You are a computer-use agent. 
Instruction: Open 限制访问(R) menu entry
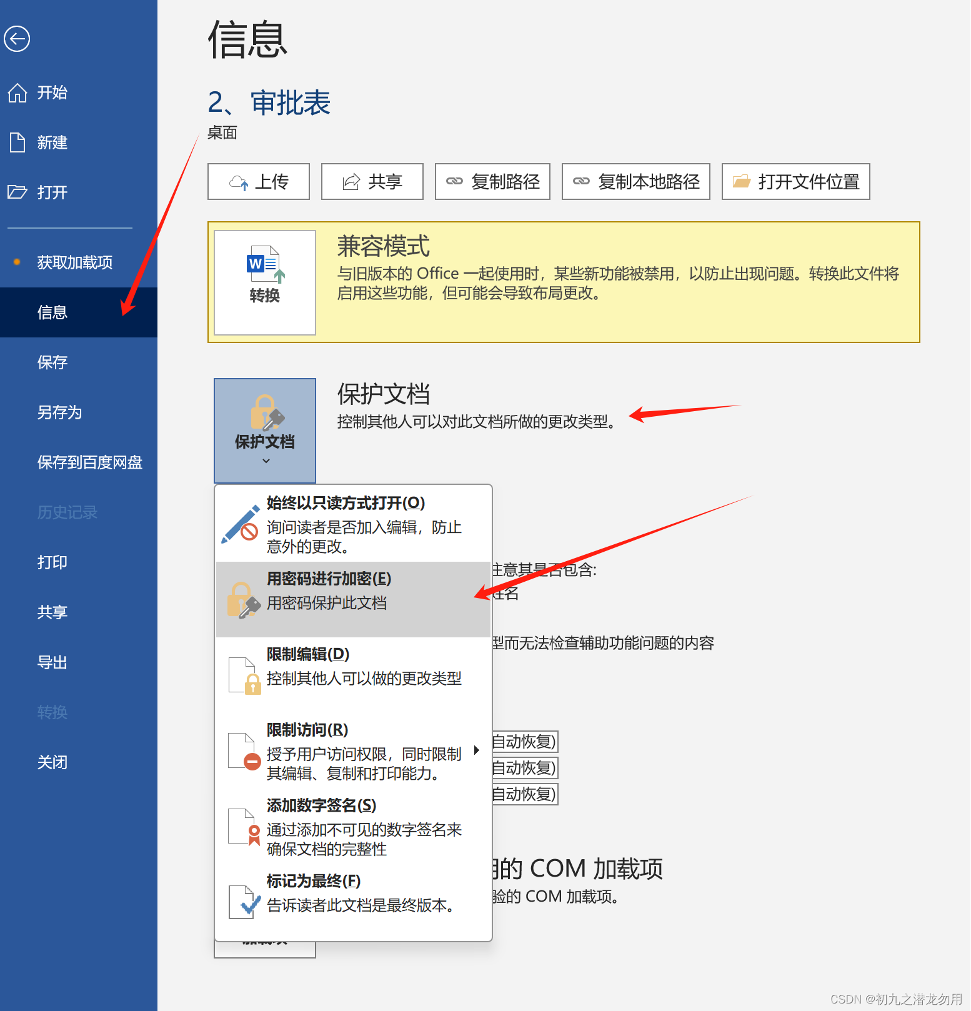pyautogui.click(x=353, y=751)
